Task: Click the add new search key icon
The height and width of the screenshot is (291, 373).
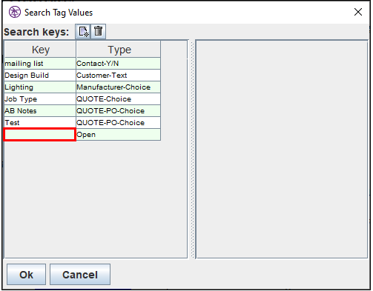Action: [83, 31]
